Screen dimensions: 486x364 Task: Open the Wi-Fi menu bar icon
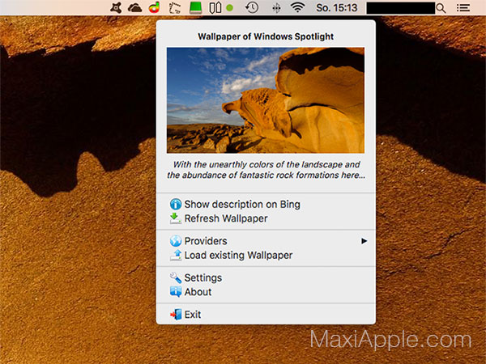[x=297, y=7]
